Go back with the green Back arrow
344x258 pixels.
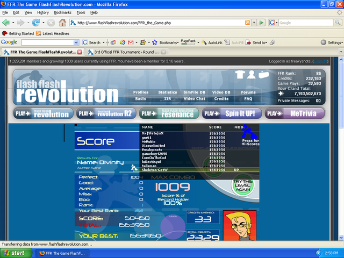point(6,23)
